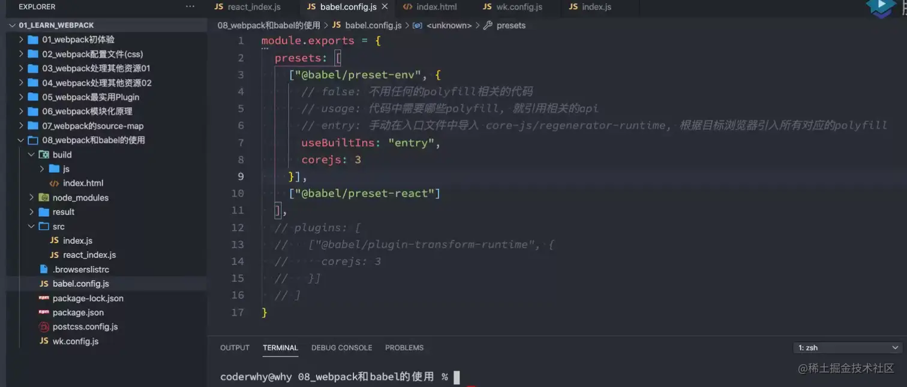This screenshot has width=907, height=387.
Task: Click the src folder icon
Action: (x=43, y=226)
